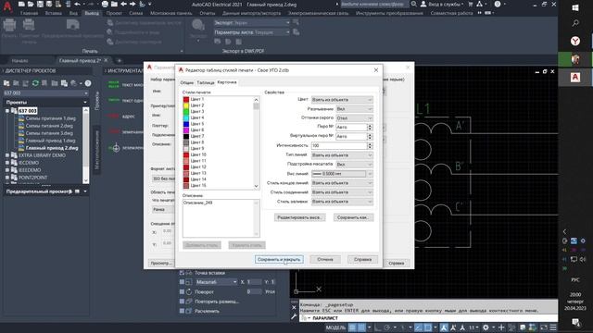
Task: Open the Подстройка масштаба dropdown
Action: tap(354, 165)
